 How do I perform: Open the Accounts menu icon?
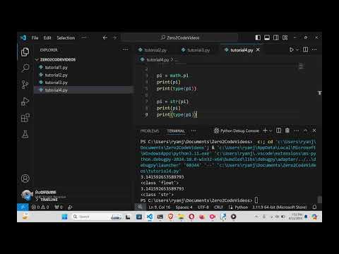point(25,179)
